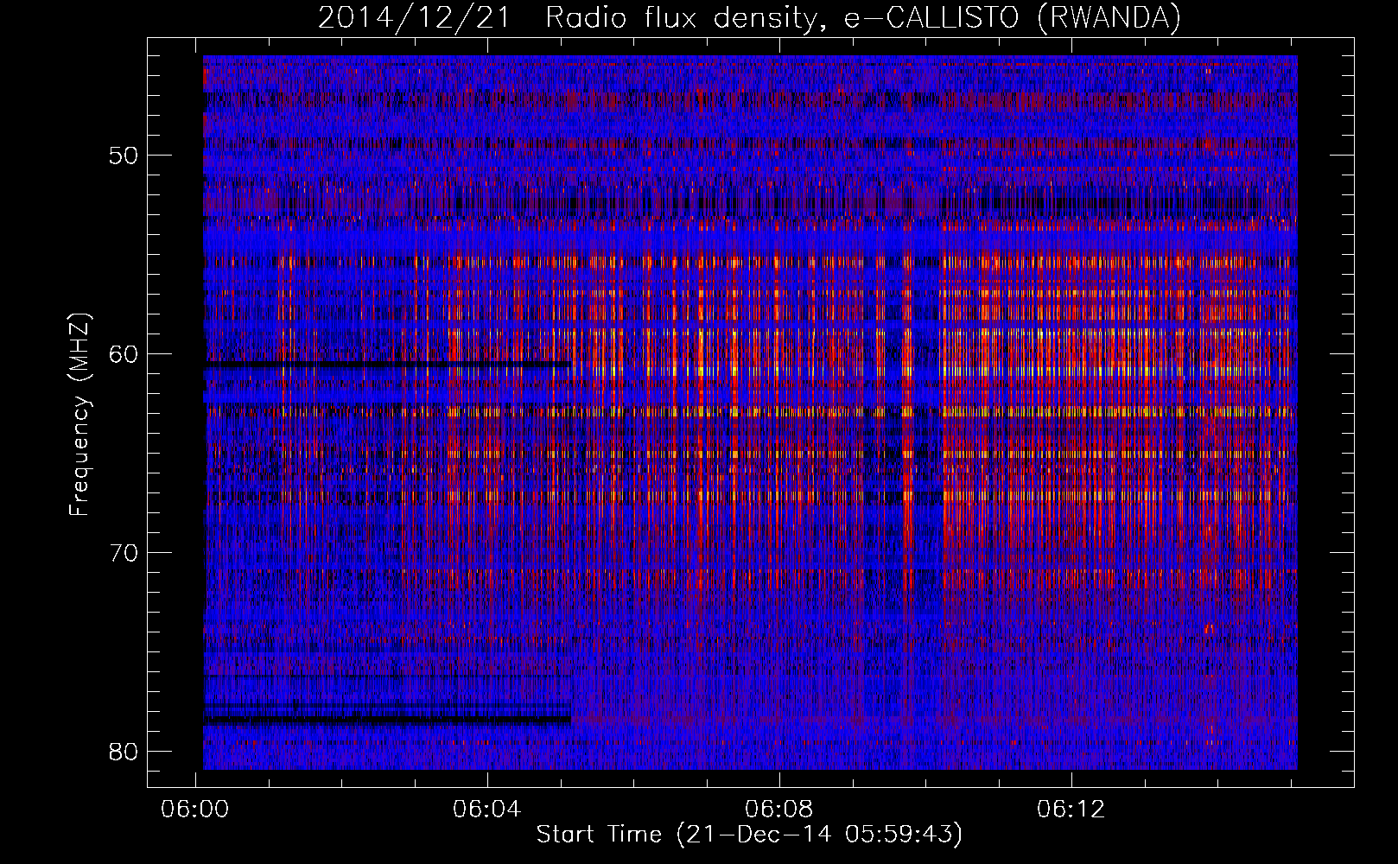Click the 06:08 time tick label
The image size is (1398, 864).
[x=779, y=809]
